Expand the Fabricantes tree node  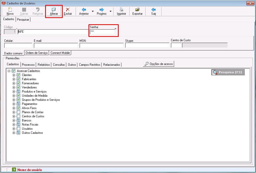pos(14,79)
